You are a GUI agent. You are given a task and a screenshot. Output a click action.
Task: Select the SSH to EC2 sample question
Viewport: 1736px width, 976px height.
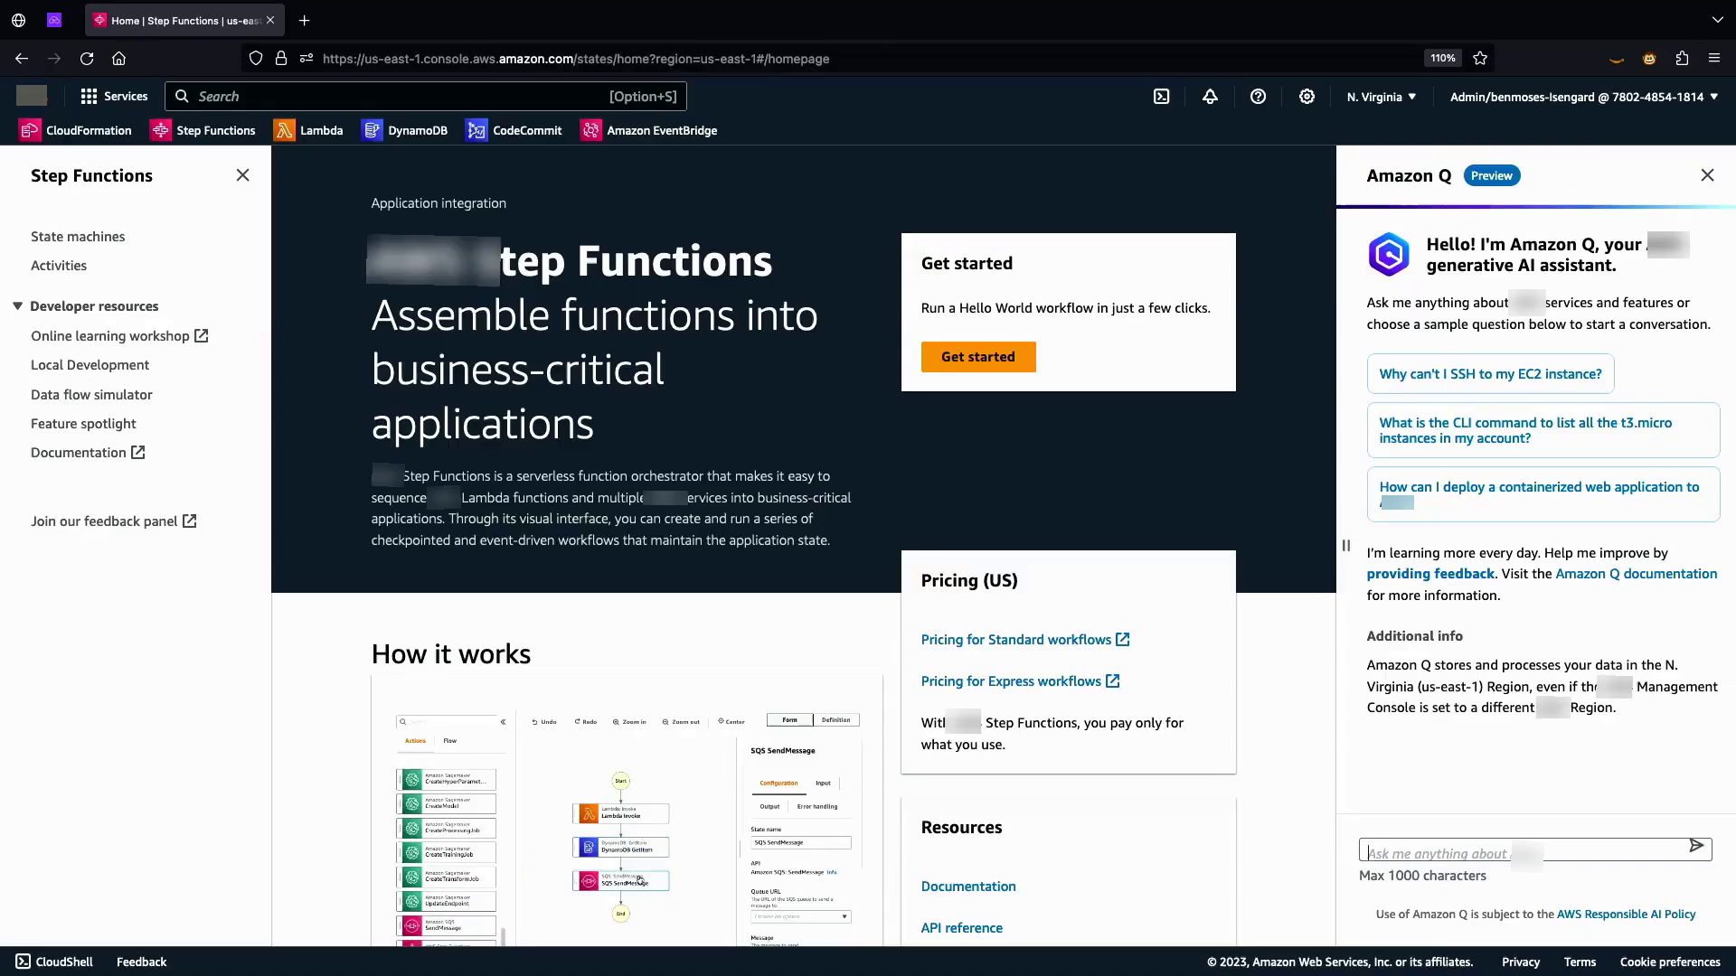1489,374
